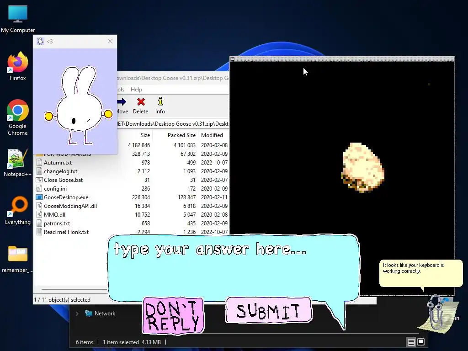Click the Delete toolbar icon in 7-Zip
Viewport: 468px width, 351px height.
pyautogui.click(x=141, y=106)
